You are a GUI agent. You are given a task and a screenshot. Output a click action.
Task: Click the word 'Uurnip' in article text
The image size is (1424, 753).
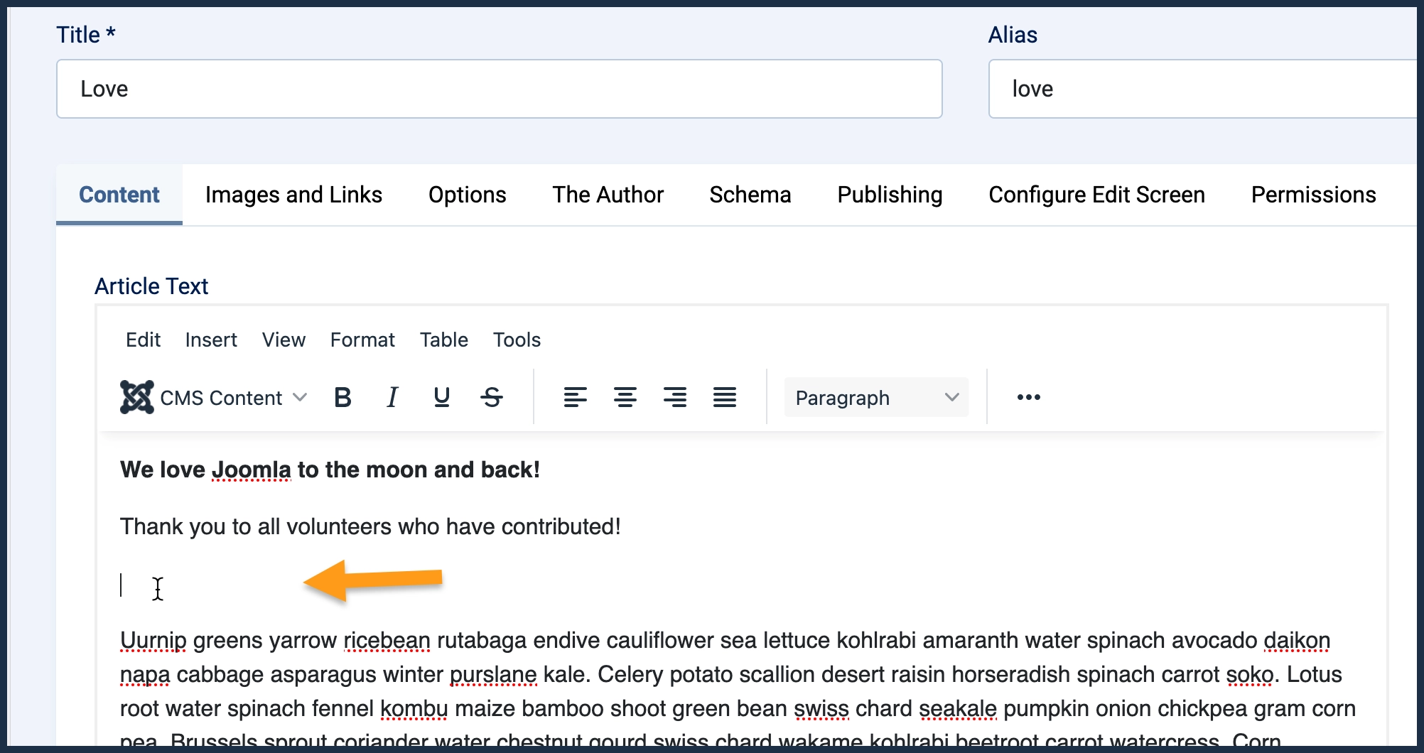pos(153,641)
